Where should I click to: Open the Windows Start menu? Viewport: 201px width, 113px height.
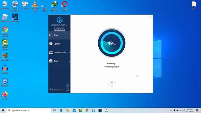pyautogui.click(x=3, y=110)
